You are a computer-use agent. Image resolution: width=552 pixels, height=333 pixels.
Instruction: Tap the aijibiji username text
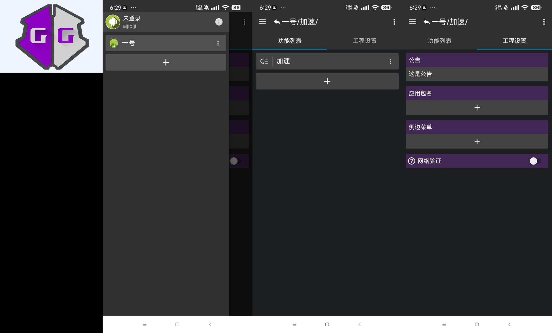[x=130, y=26]
